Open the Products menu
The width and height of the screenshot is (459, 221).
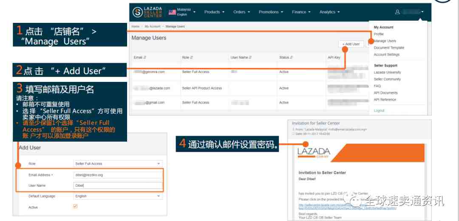point(214,12)
